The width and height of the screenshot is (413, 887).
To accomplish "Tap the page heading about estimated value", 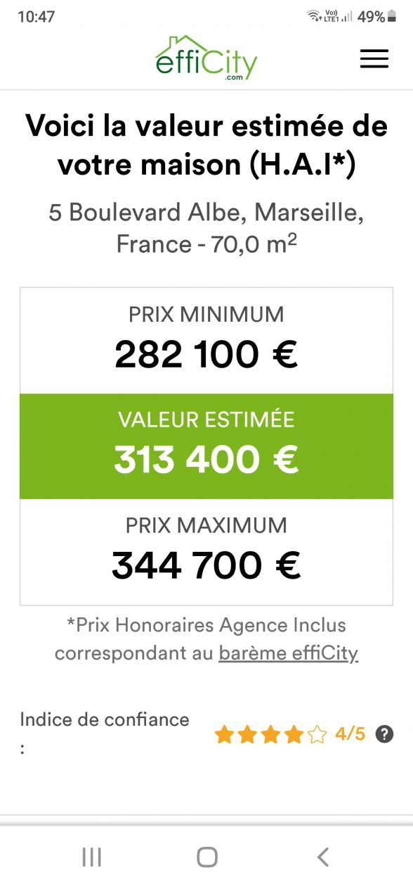I will pyautogui.click(x=206, y=146).
